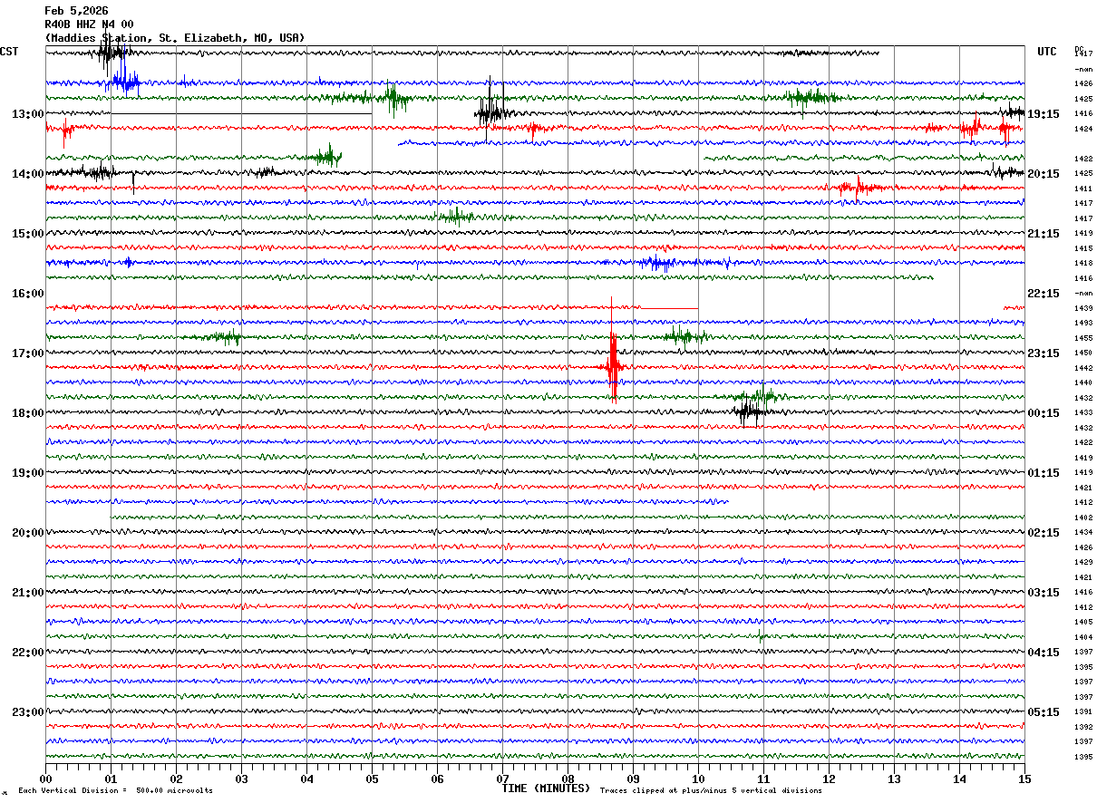Select the R40B HHZ N4 00 station code
The height and width of the screenshot is (803, 1097).
point(89,24)
